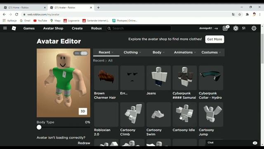The width and height of the screenshot is (264, 149).
Task: Open new browser tab with plus
Action: click(98, 7)
